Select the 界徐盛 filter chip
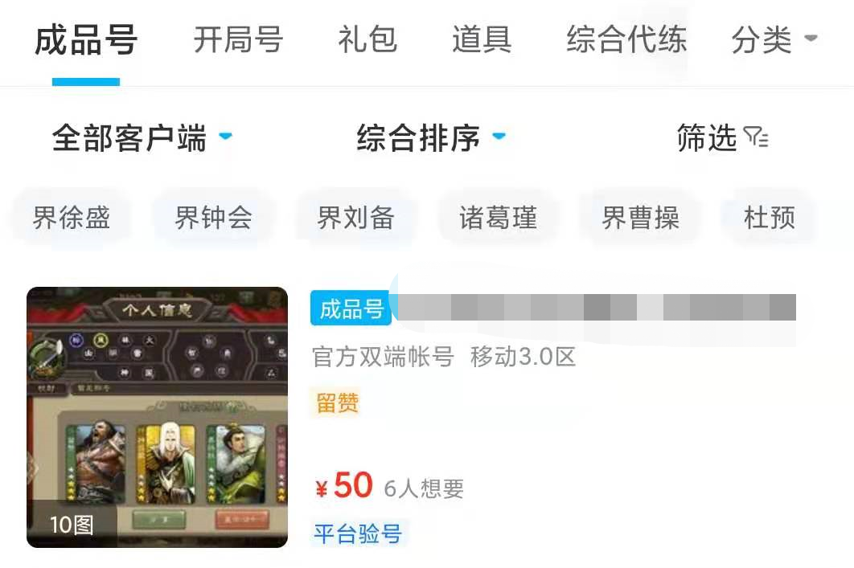The height and width of the screenshot is (568, 854). (72, 219)
